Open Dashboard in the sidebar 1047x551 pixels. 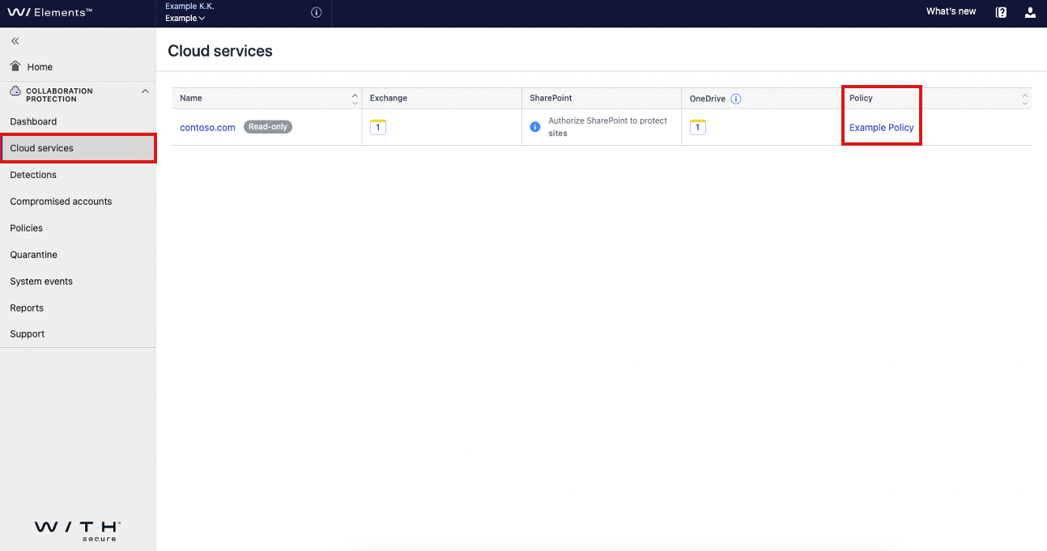(x=33, y=121)
